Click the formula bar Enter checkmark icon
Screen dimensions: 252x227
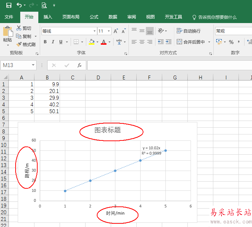(x=67, y=65)
